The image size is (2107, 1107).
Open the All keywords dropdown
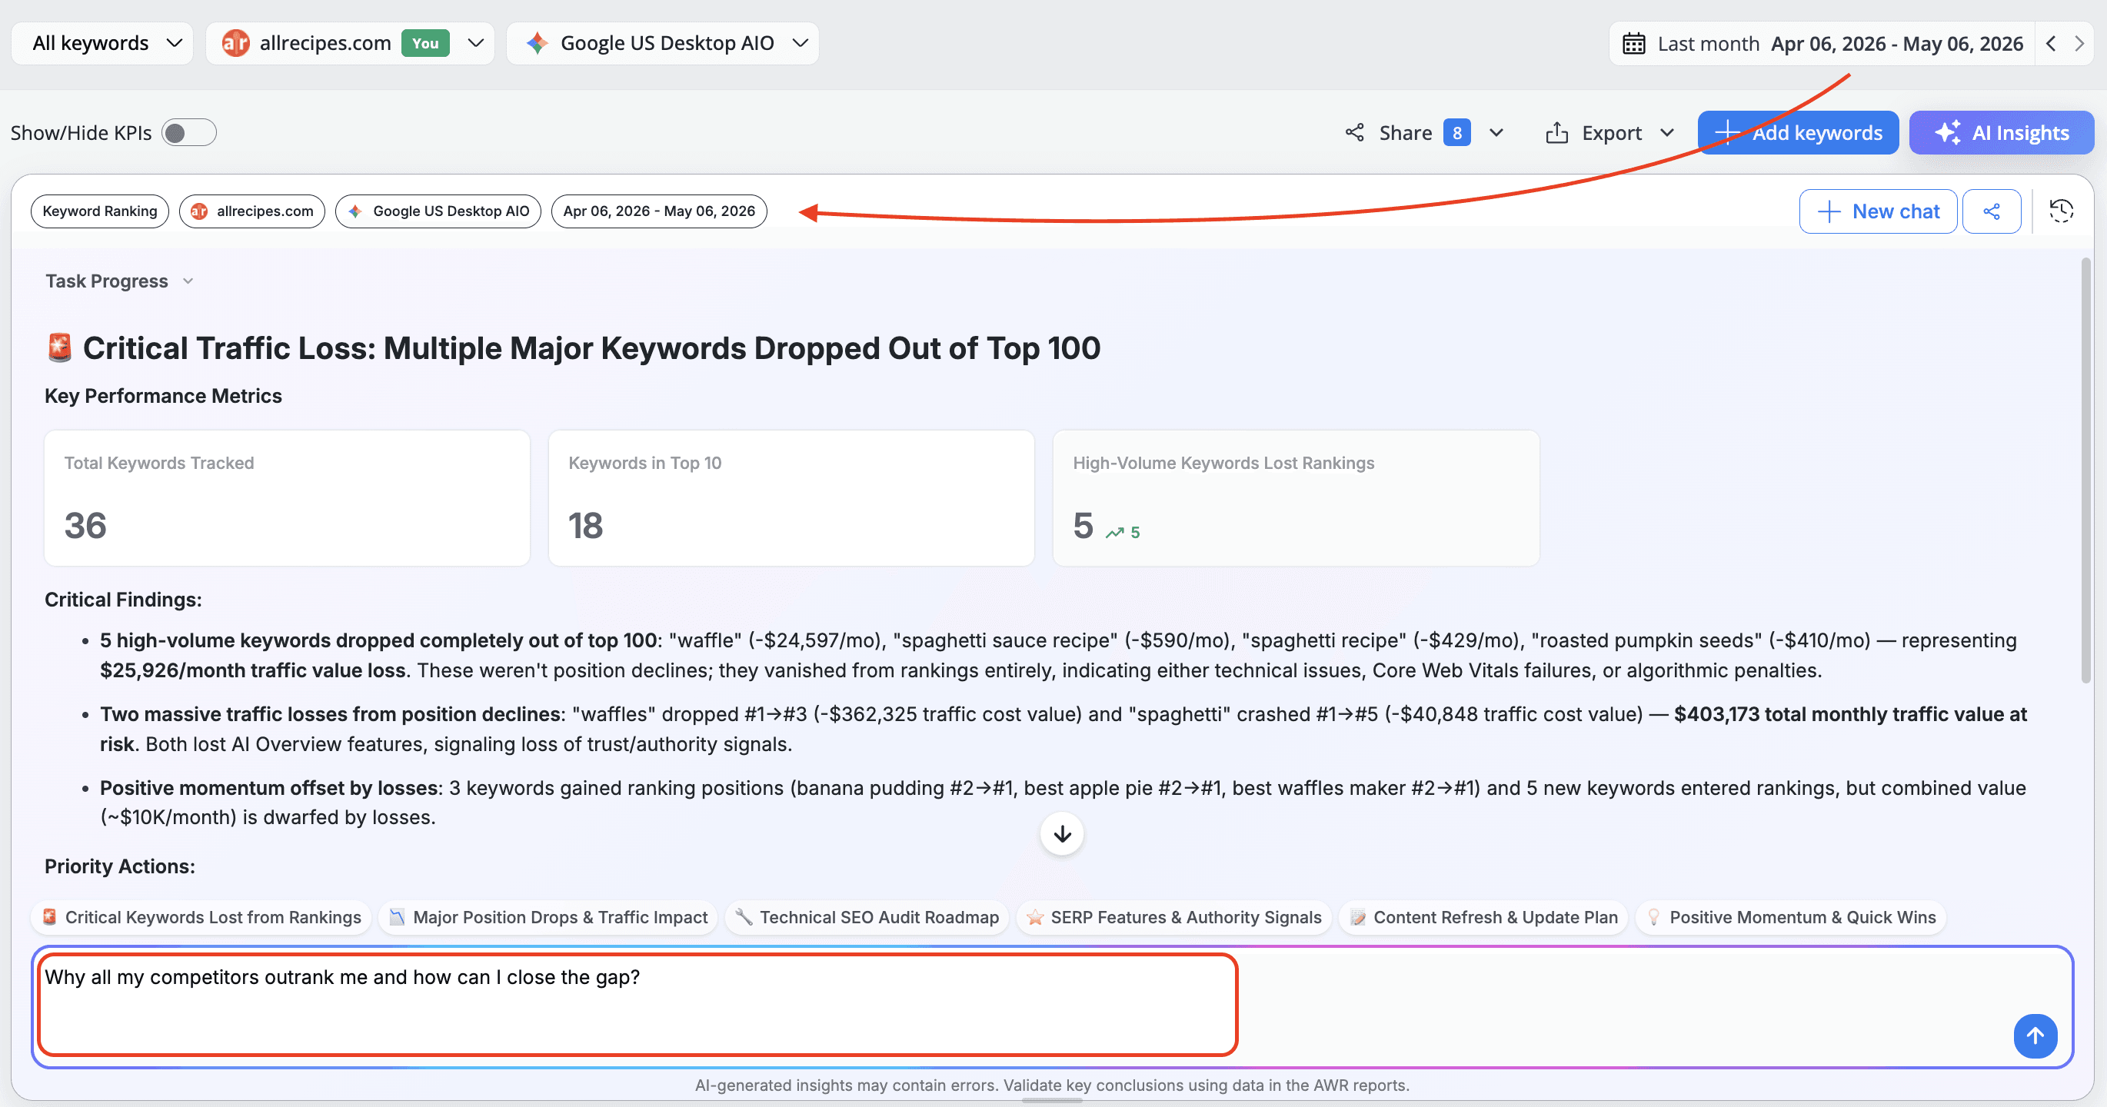click(x=102, y=43)
